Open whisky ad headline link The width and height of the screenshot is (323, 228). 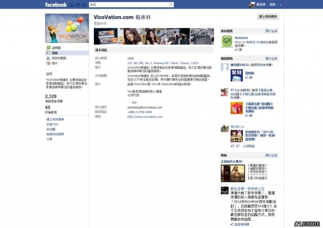click(x=247, y=189)
